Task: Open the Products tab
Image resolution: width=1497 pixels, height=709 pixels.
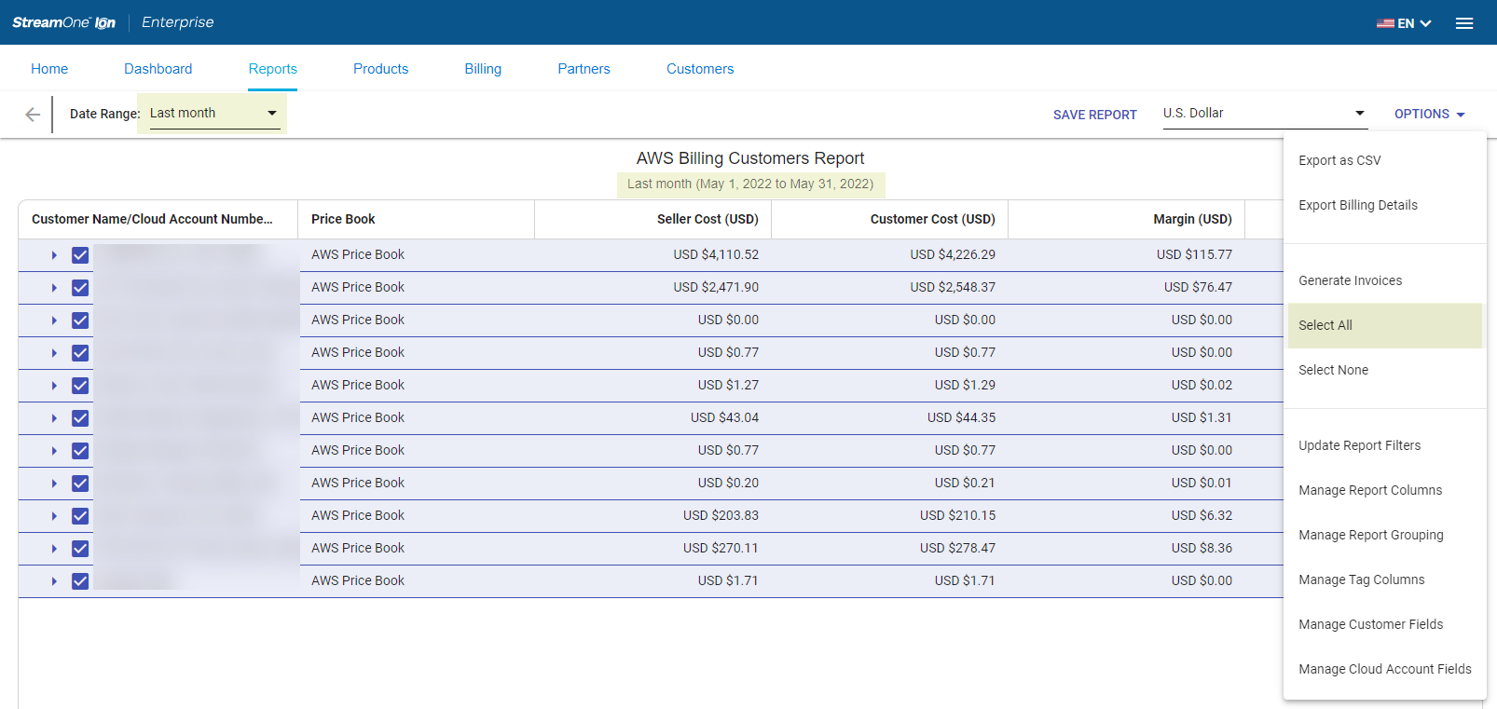Action: (x=380, y=69)
